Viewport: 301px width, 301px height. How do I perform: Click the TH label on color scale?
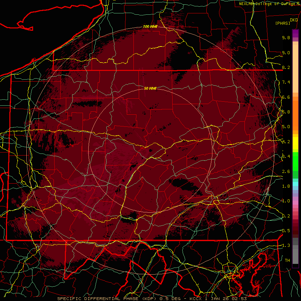tap(287, 261)
